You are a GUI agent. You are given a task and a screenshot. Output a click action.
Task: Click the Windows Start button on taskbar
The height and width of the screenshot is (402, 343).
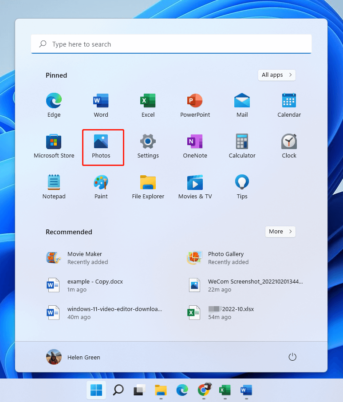[96, 390]
